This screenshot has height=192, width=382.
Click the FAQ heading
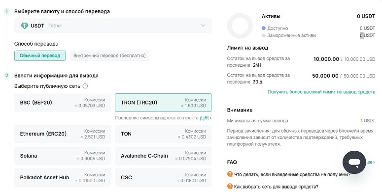pos(232,162)
